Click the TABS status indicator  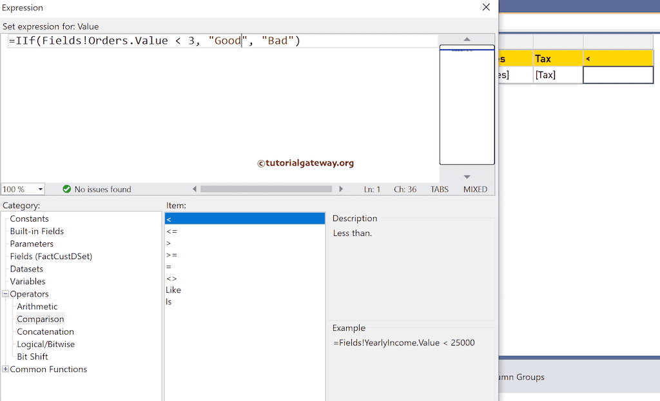tap(440, 190)
